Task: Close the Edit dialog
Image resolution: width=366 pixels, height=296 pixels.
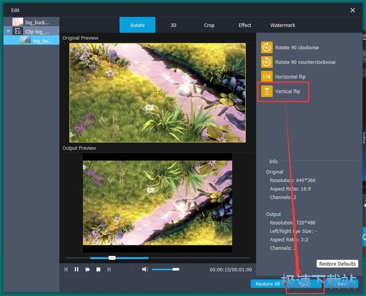Action: 352,10
